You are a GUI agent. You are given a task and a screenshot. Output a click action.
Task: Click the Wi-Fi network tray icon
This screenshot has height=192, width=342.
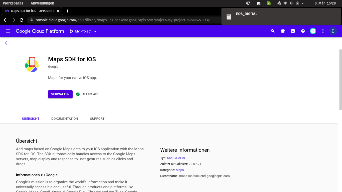(285, 3)
